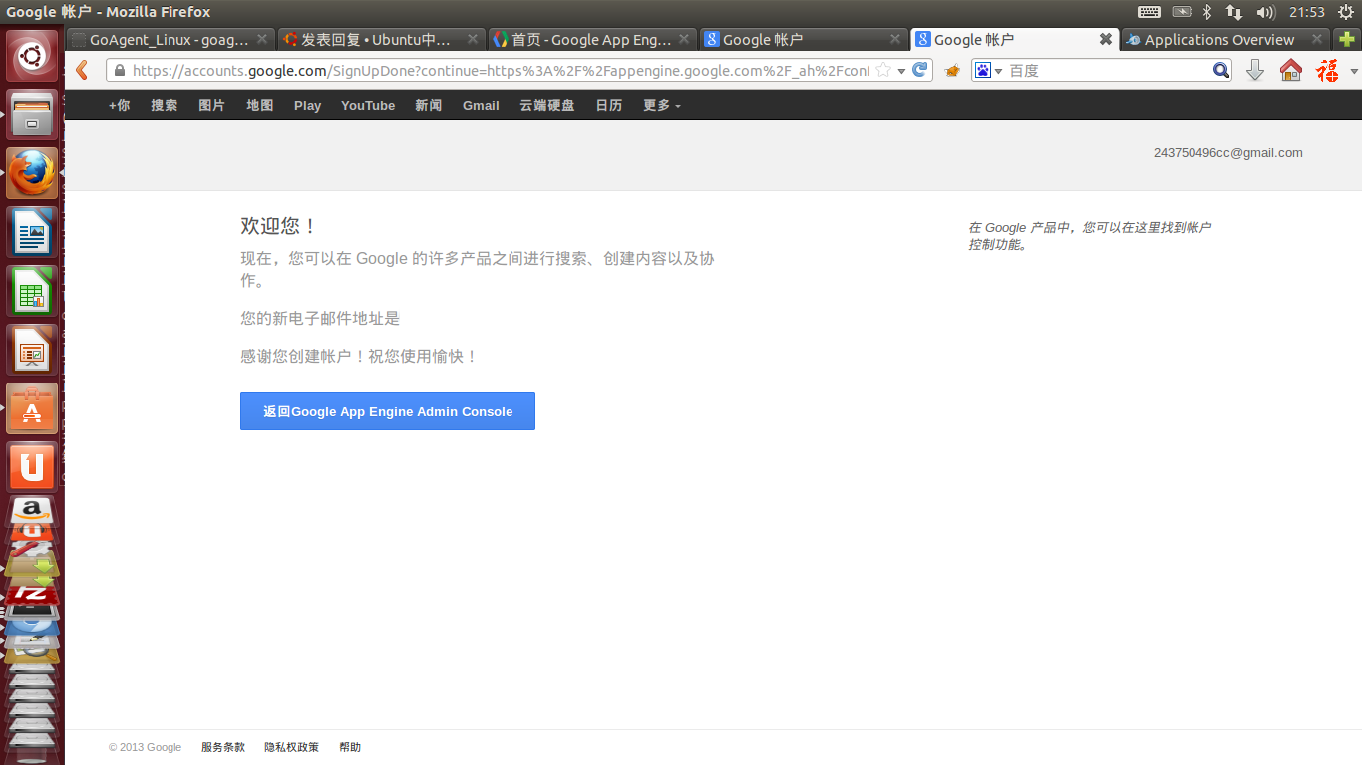This screenshot has width=1362, height=765.
Task: Click the Firefox back arrow button
Action: click(x=83, y=70)
